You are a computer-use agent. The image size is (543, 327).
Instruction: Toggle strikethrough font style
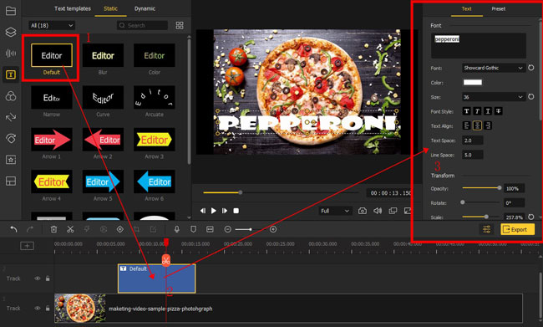click(x=499, y=111)
